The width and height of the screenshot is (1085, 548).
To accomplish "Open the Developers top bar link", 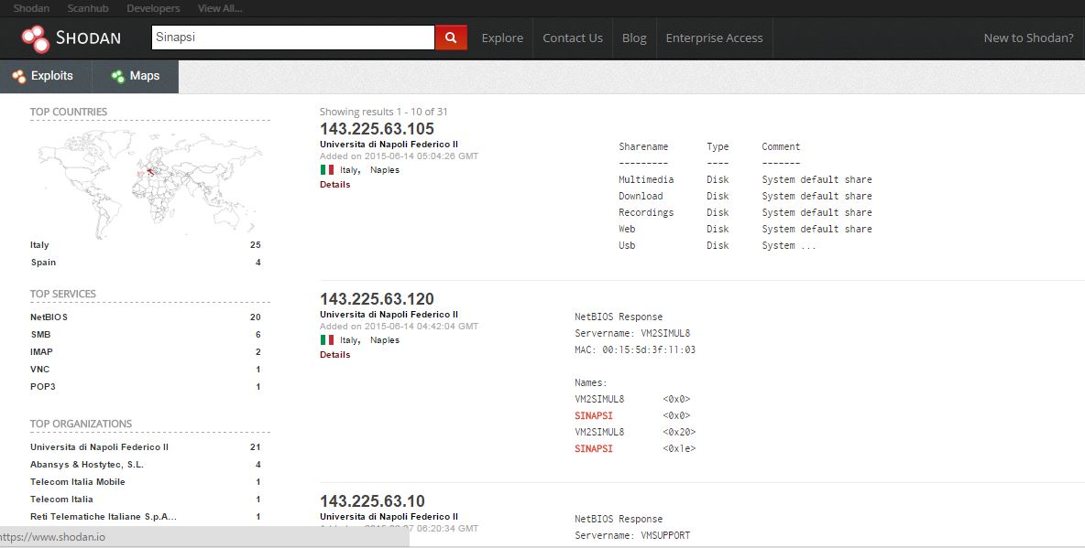I will [154, 8].
